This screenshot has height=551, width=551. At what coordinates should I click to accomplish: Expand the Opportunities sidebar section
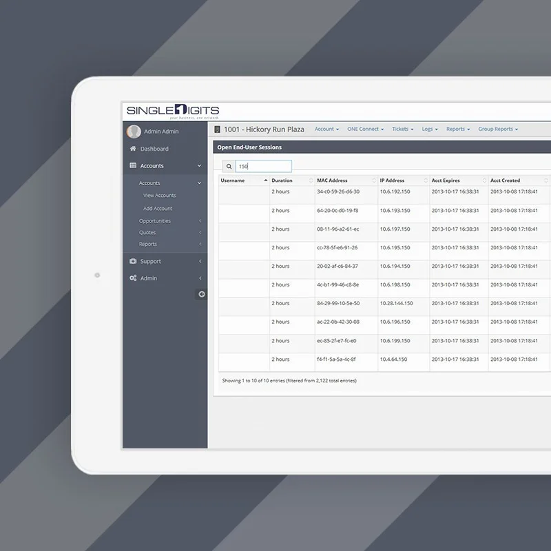point(155,221)
